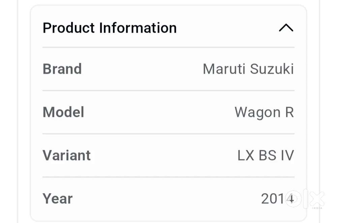Select the Wagon R model value
337x223 pixels.
coord(265,112)
